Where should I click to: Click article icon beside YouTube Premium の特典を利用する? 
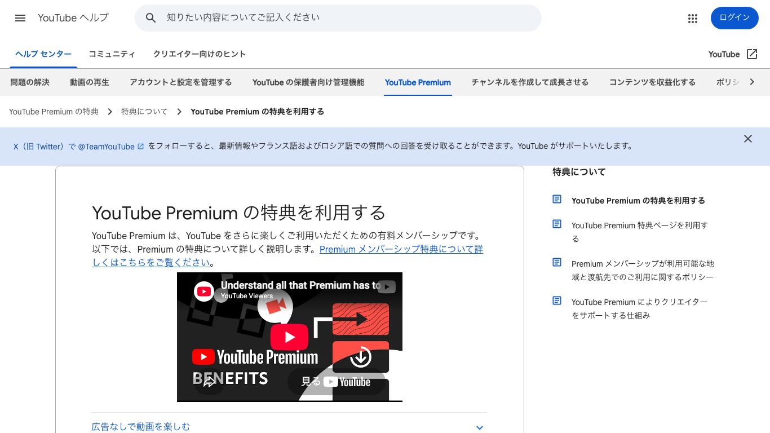[x=557, y=199]
